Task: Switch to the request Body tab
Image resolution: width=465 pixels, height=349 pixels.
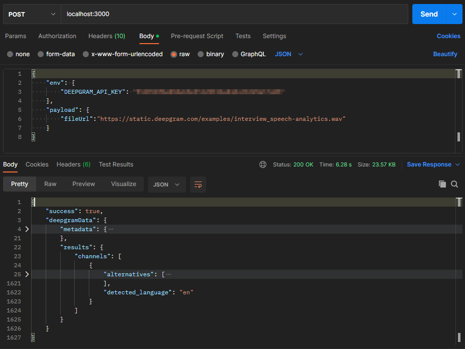Action: click(x=149, y=36)
